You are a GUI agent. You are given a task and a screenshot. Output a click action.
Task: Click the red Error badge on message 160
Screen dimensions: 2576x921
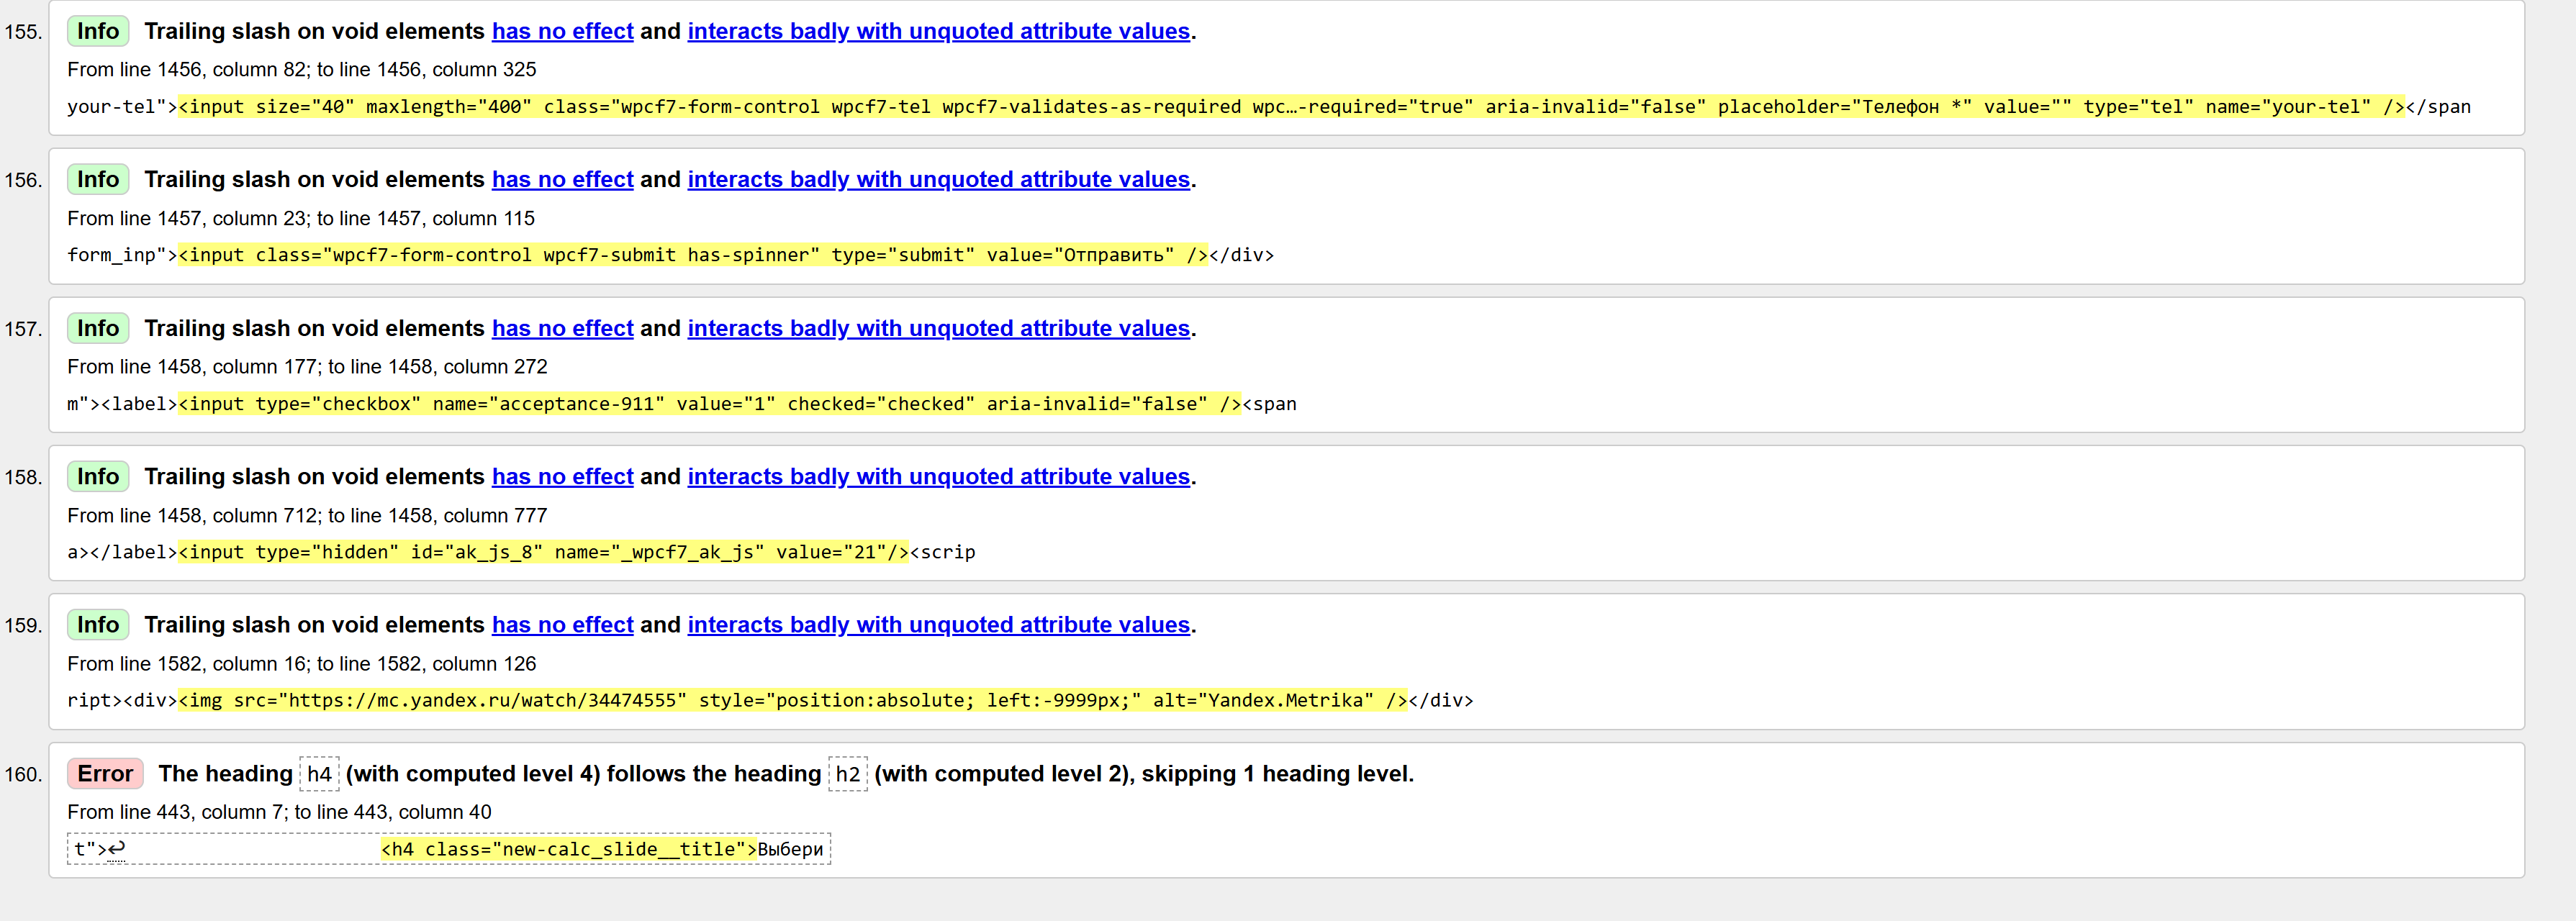click(105, 774)
